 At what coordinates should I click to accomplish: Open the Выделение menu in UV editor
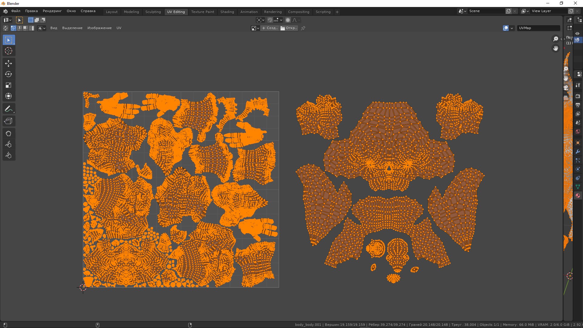72,28
